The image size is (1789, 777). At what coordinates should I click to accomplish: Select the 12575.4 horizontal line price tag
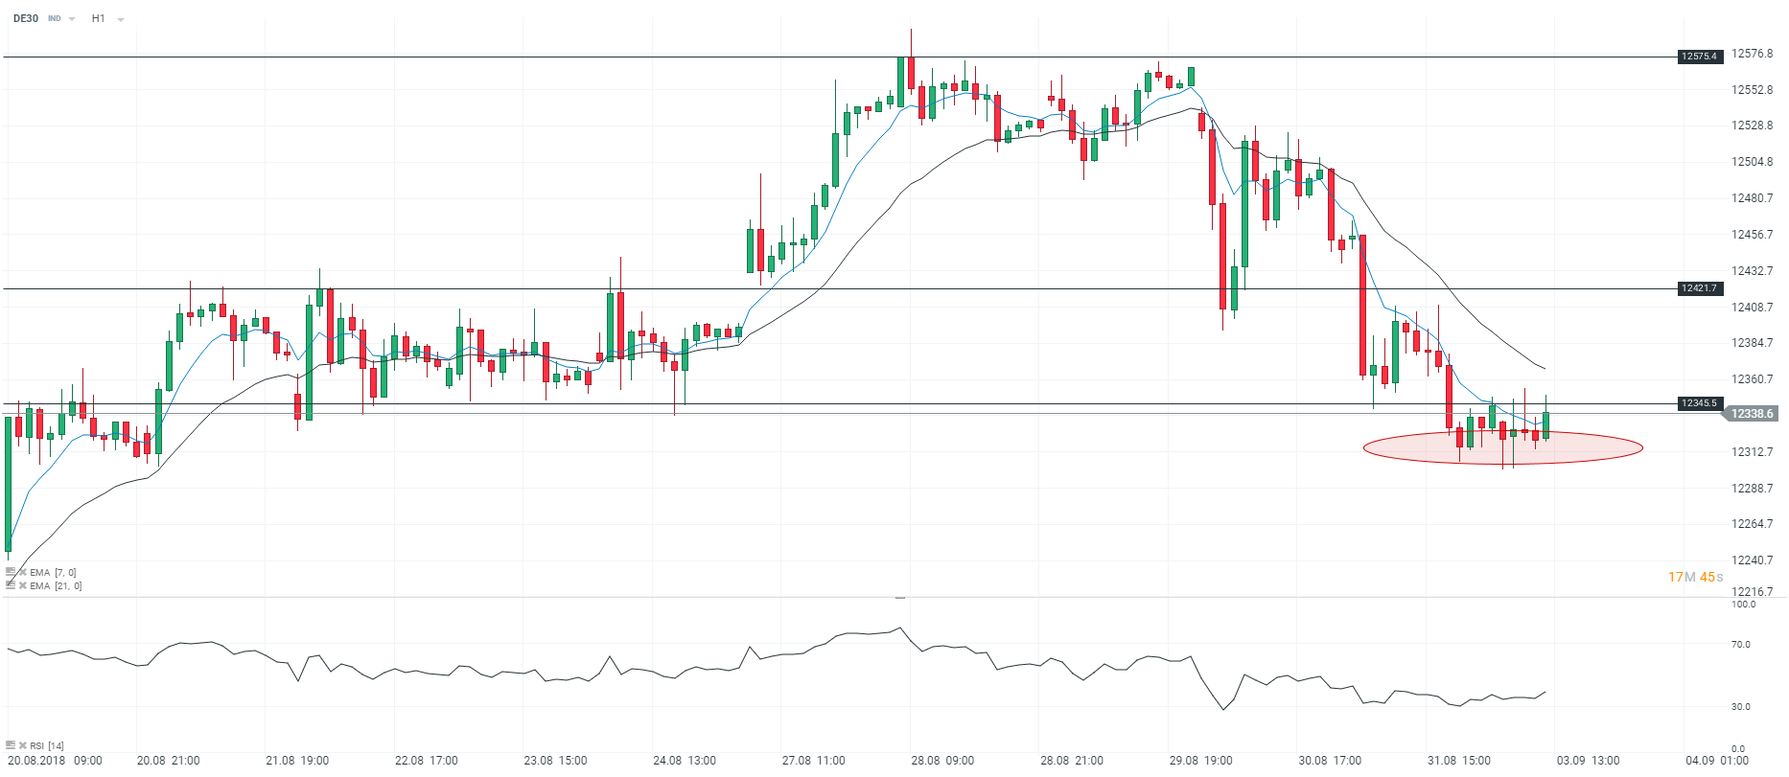[x=1699, y=57]
